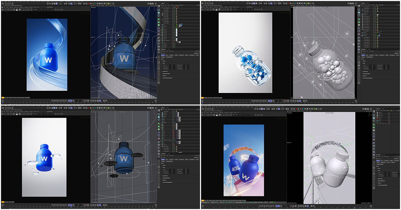Click XRefs button in top-left Attributes

click(176, 55)
